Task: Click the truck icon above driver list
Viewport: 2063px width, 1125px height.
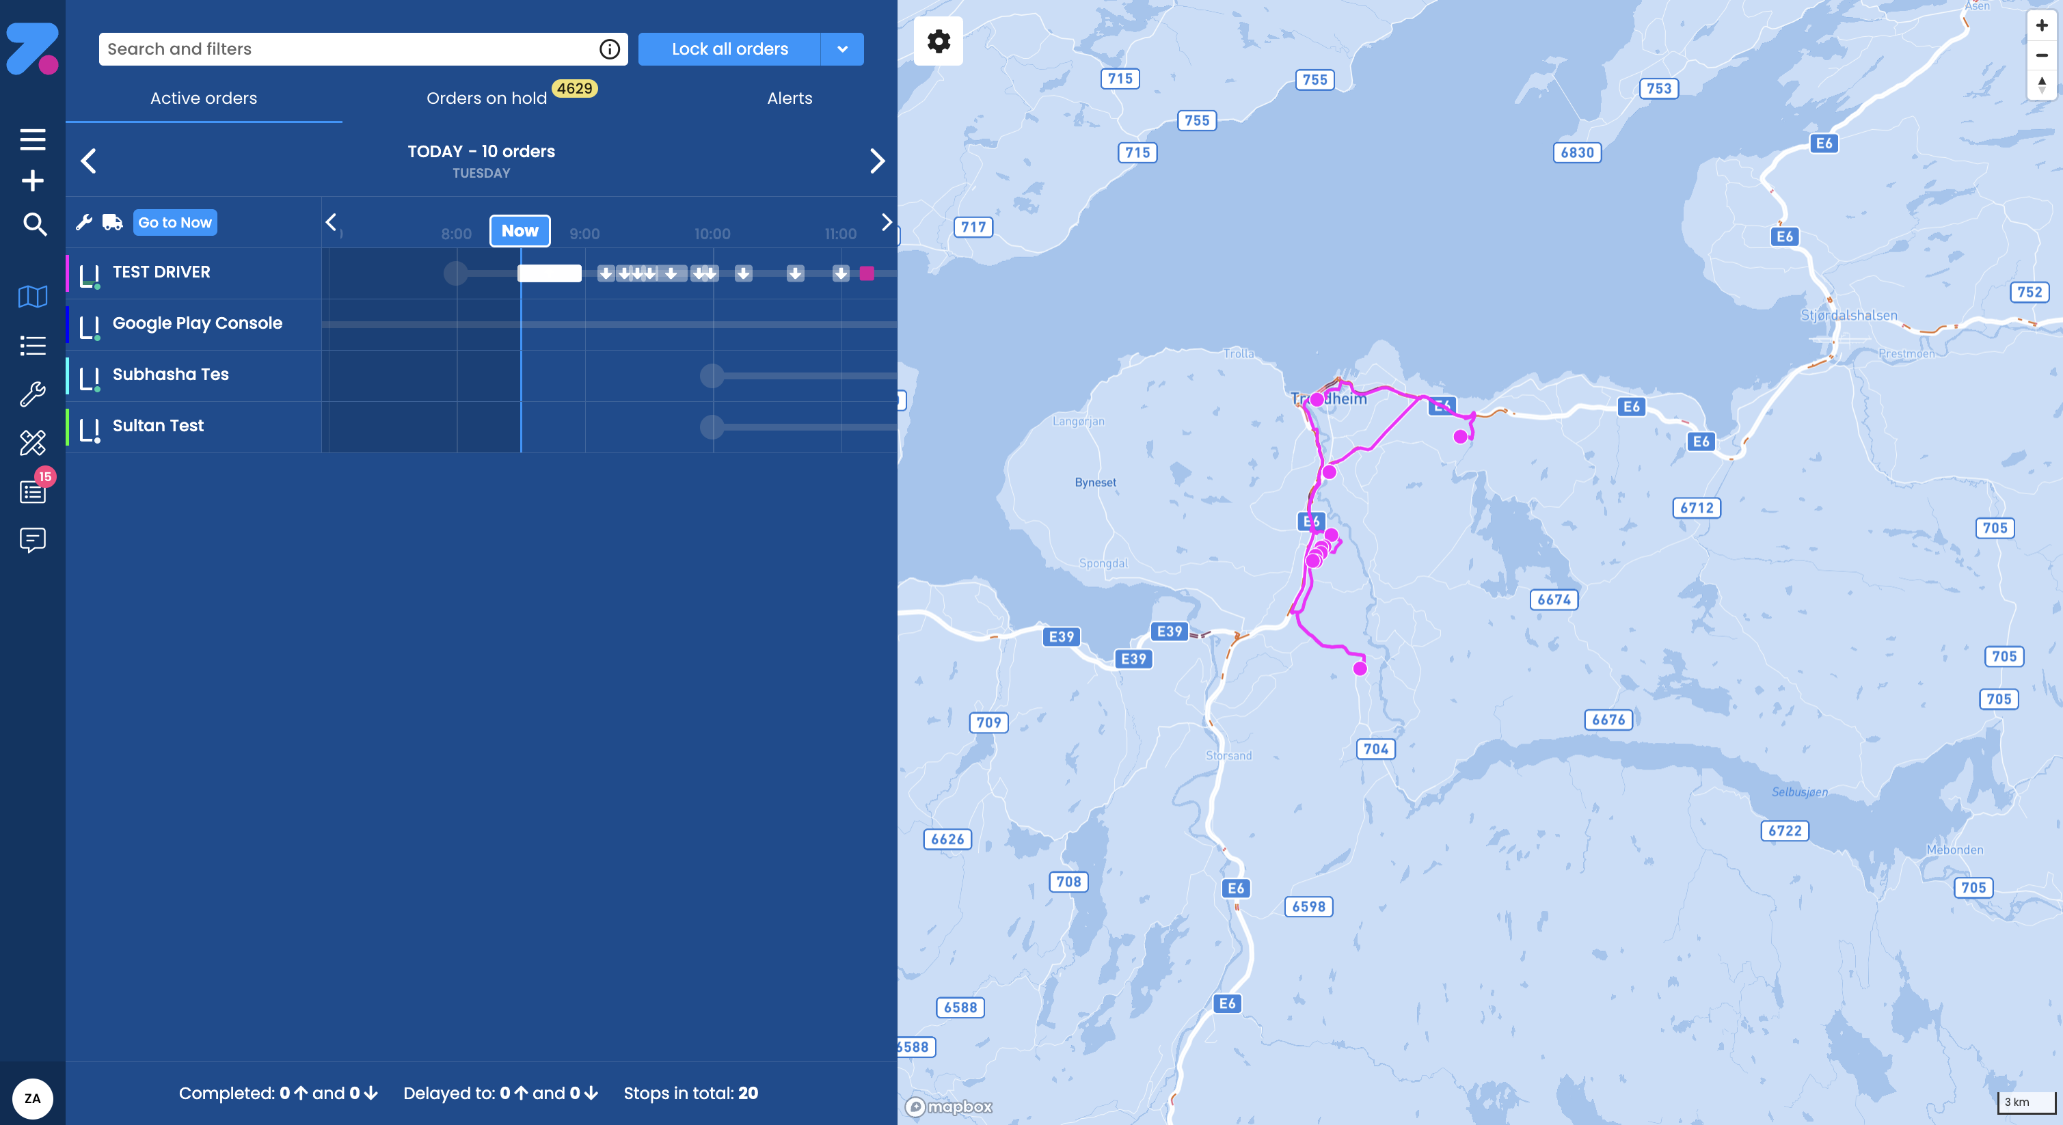Action: point(111,222)
